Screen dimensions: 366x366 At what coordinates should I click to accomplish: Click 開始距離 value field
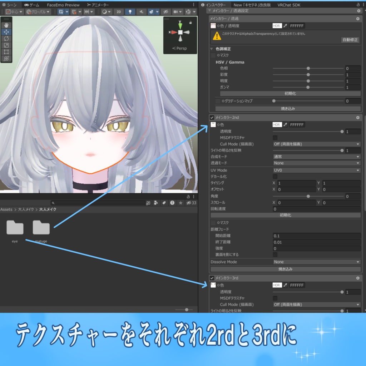point(317,236)
